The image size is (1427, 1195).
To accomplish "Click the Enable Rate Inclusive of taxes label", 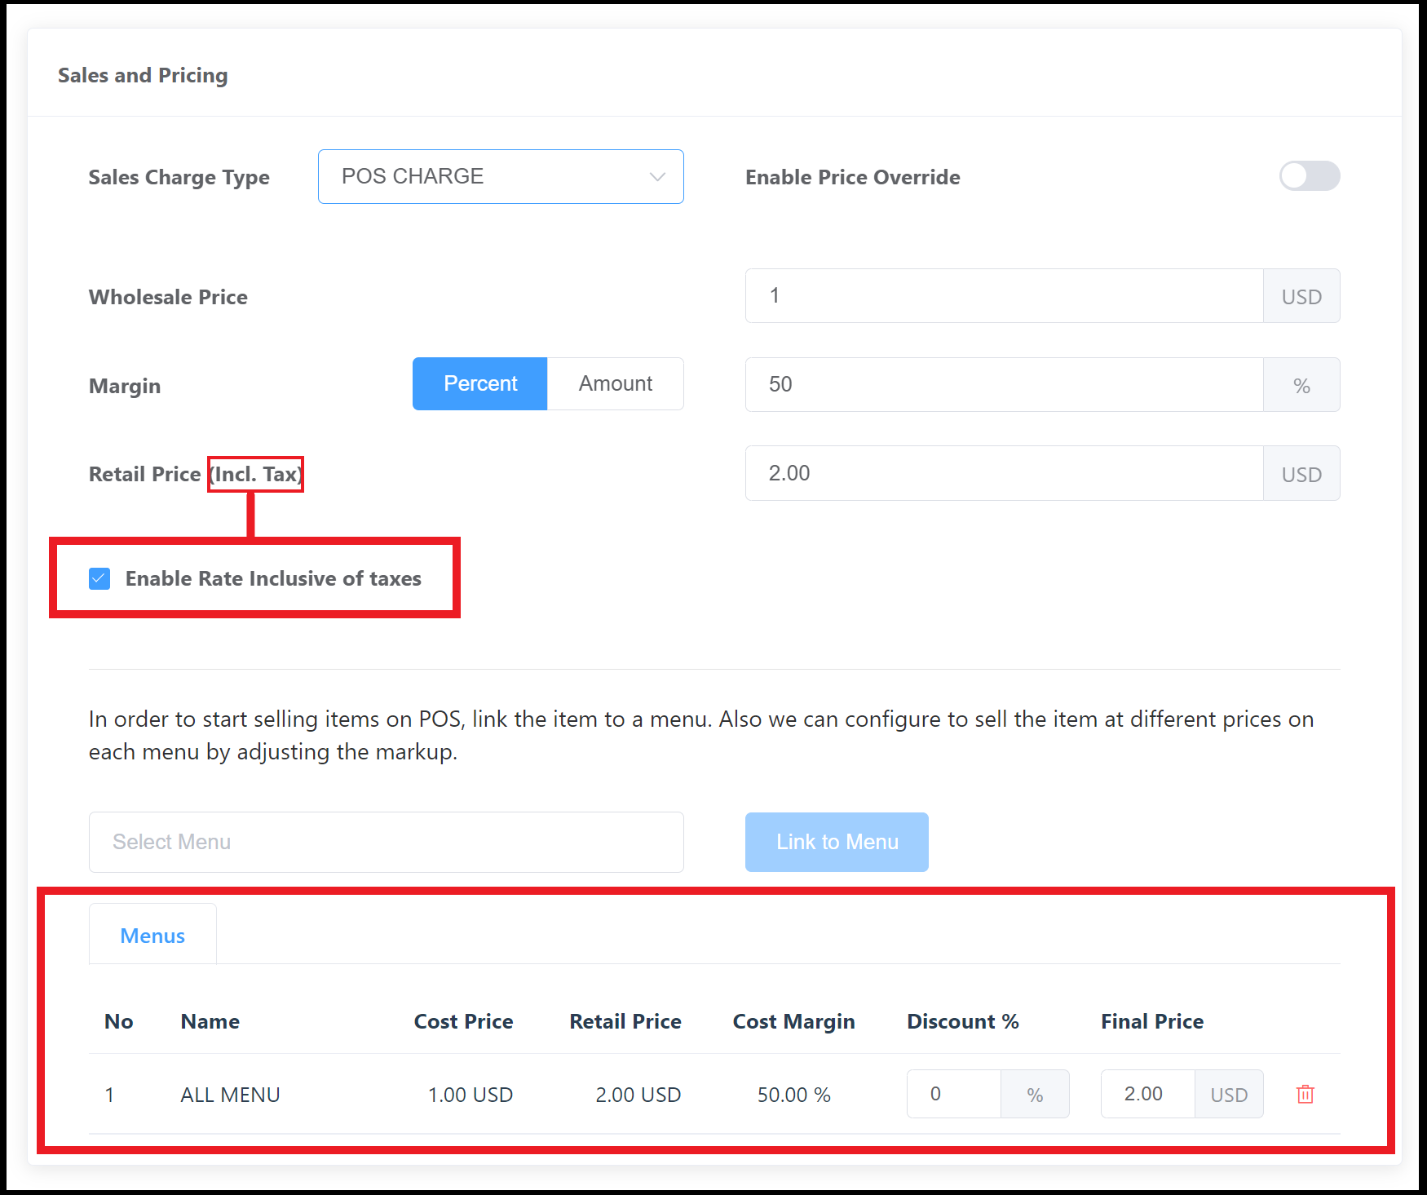I will pyautogui.click(x=273, y=578).
